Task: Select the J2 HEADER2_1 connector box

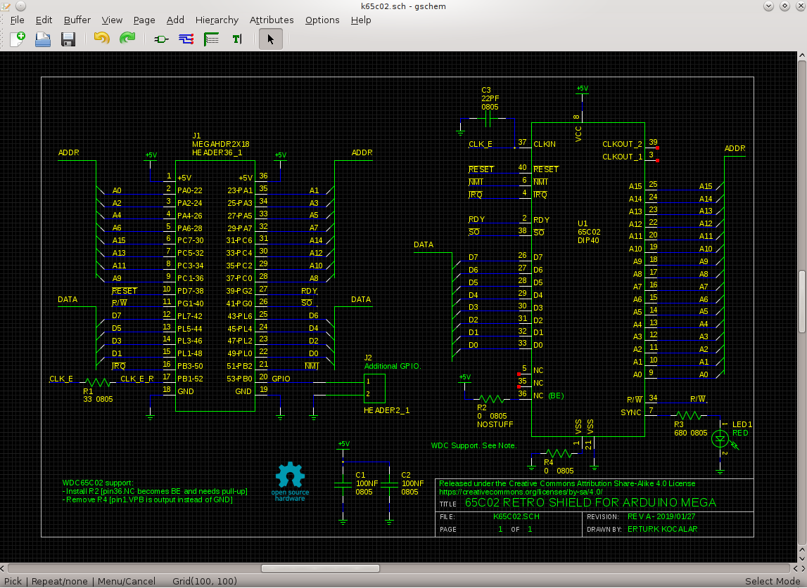Action: [x=375, y=388]
